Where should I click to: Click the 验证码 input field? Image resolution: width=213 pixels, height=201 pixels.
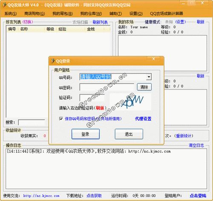pos(92,98)
